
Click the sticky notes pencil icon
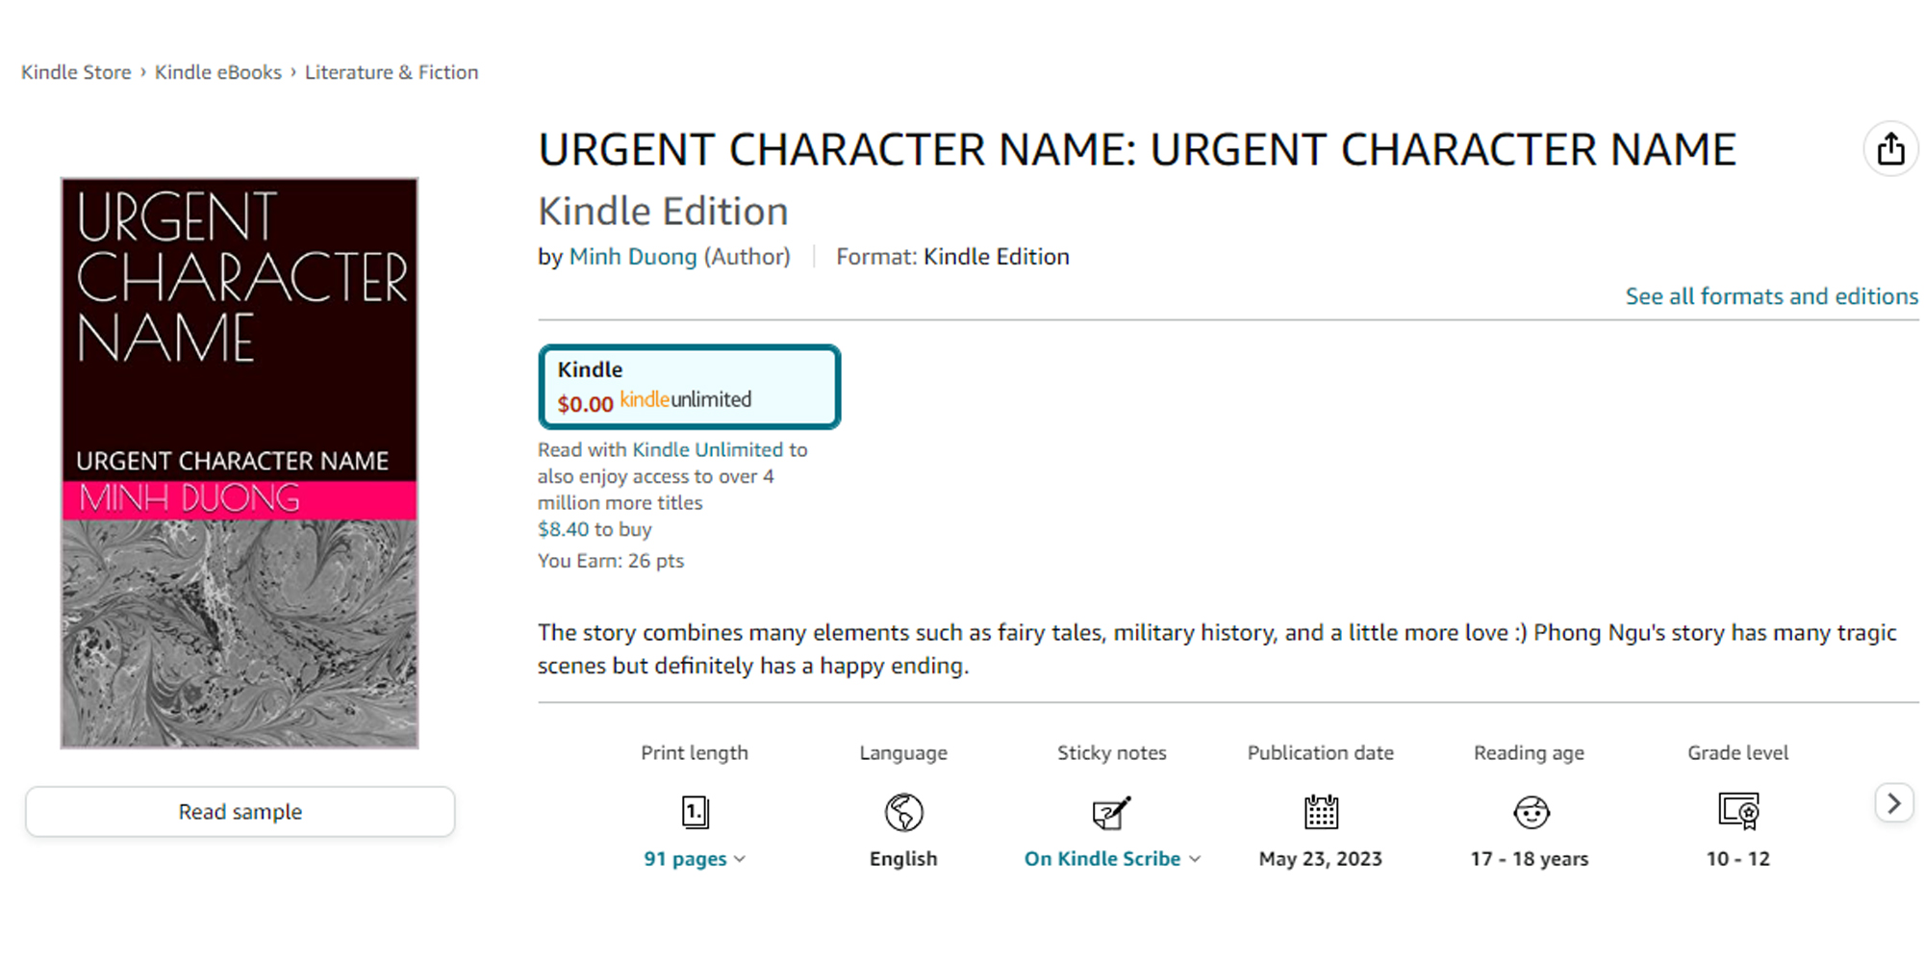pos(1112,811)
